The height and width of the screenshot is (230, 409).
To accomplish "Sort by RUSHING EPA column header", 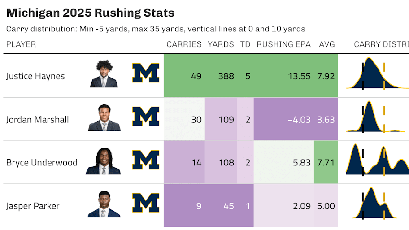I will [283, 44].
